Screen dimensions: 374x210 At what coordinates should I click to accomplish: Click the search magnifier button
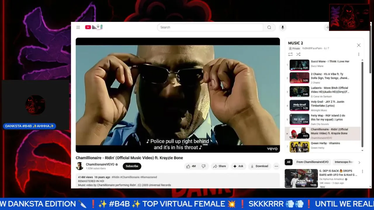pos(269,27)
